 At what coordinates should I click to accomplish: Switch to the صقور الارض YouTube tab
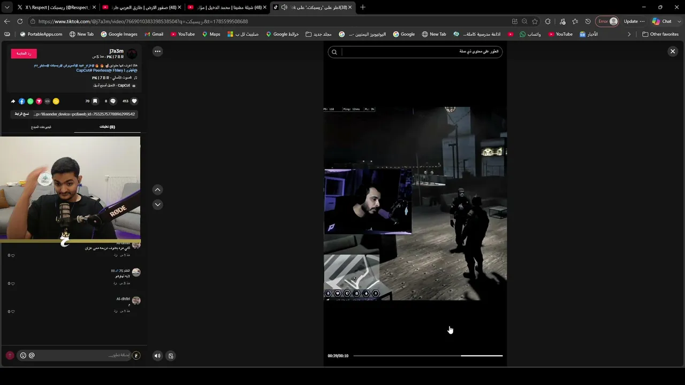[x=142, y=7]
